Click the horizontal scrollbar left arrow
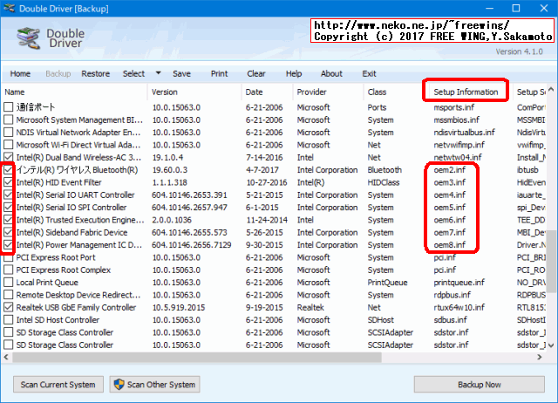The width and height of the screenshot is (558, 403). (x=6, y=357)
